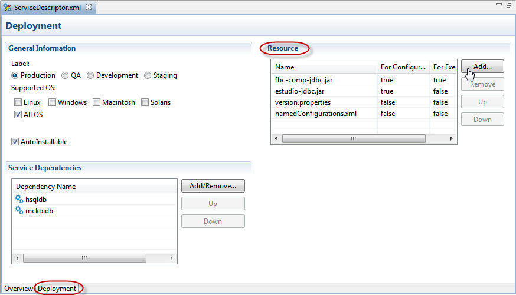Click the ServiceDescriptor.xml file icon in tab
Viewport: 516px width, 295px height.
pos(7,7)
